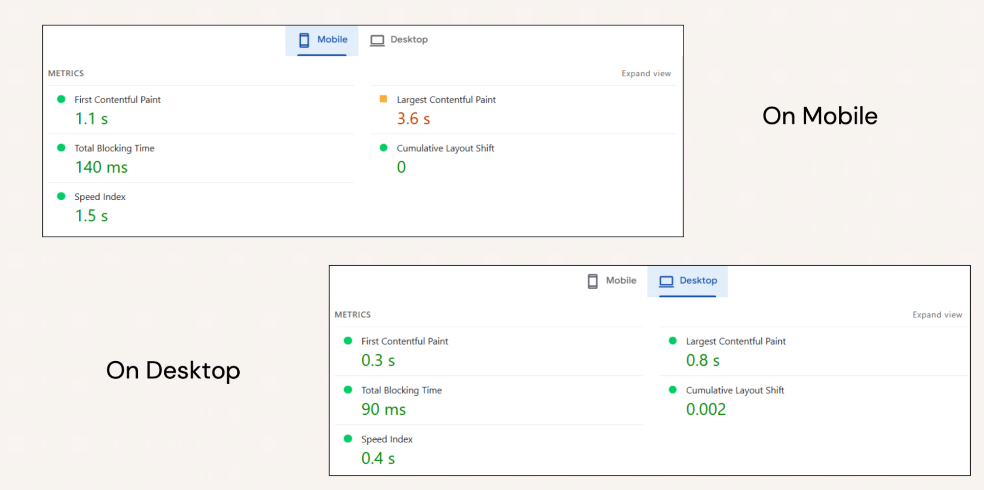
Task: Click the mobile 3.6 s Largest Contentful Paint value
Action: [x=413, y=119]
